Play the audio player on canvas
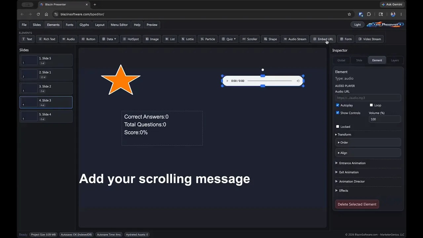 pos(227,81)
